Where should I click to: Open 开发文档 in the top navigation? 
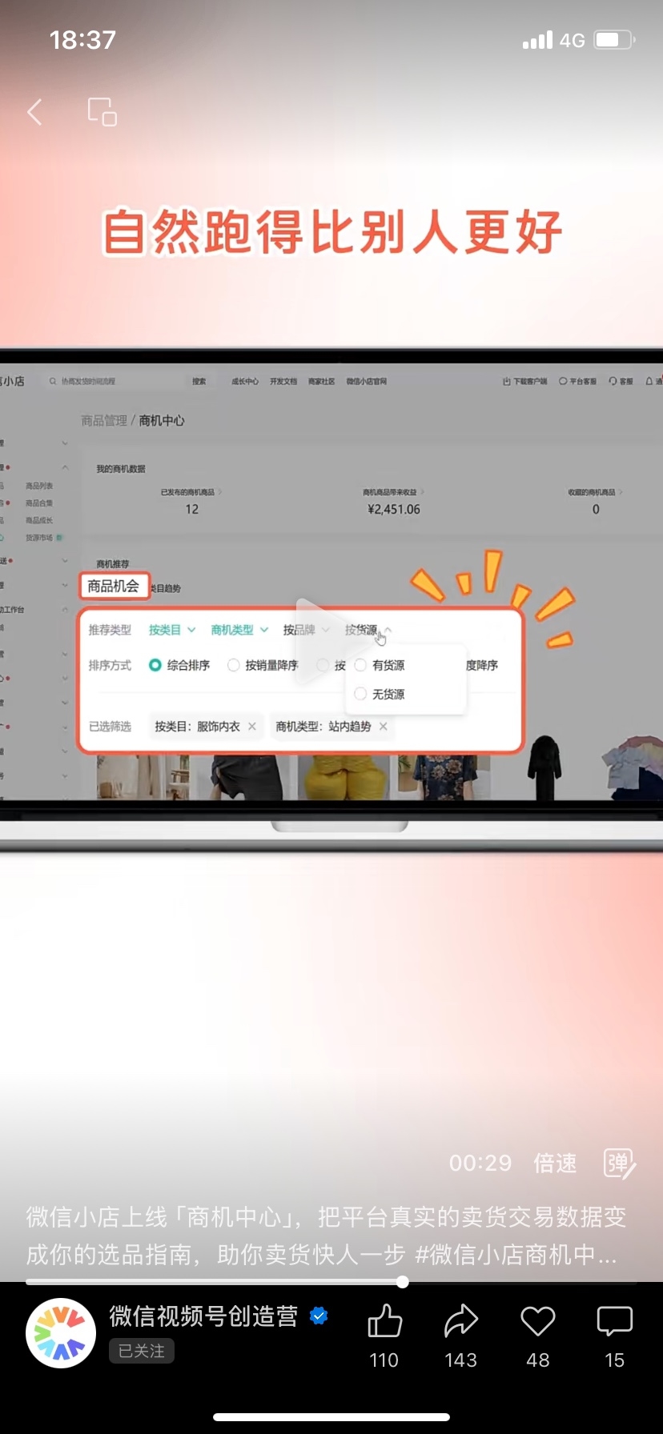(x=283, y=382)
